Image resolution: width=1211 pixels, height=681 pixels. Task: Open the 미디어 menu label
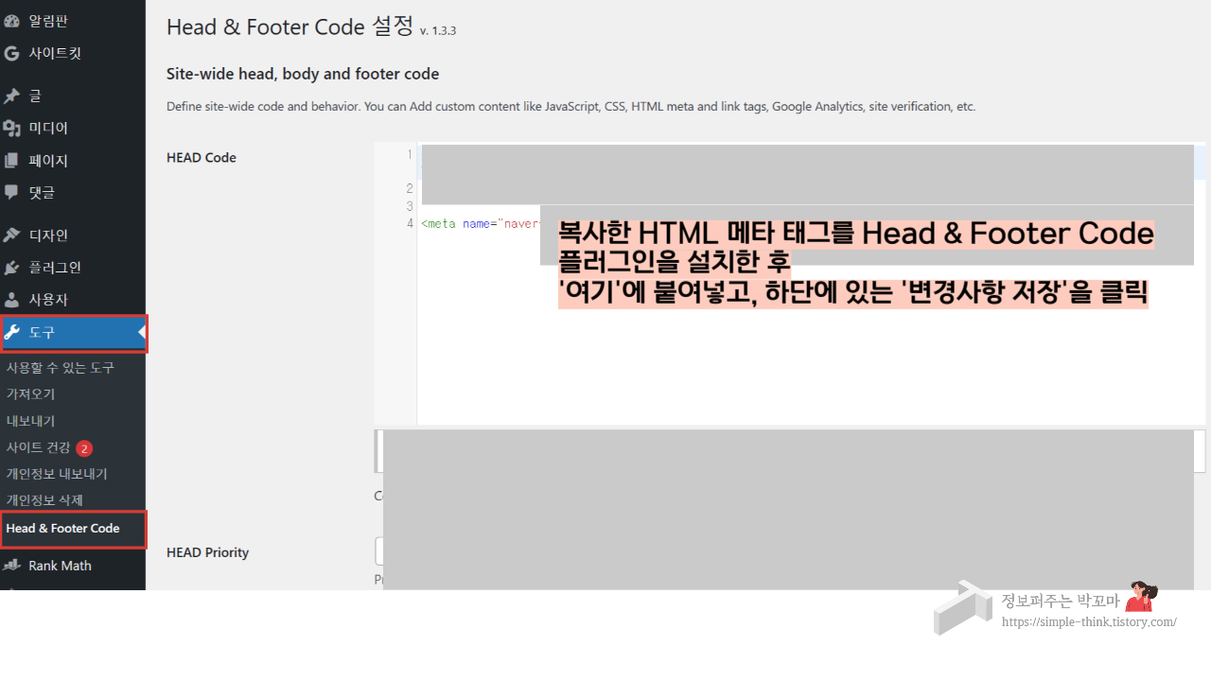point(48,128)
